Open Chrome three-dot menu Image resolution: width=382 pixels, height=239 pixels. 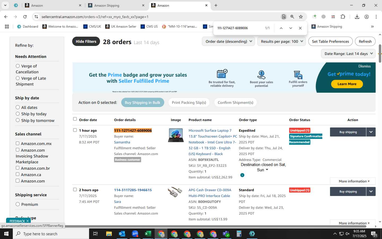(376, 17)
